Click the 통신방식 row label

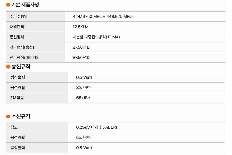pos(17,37)
